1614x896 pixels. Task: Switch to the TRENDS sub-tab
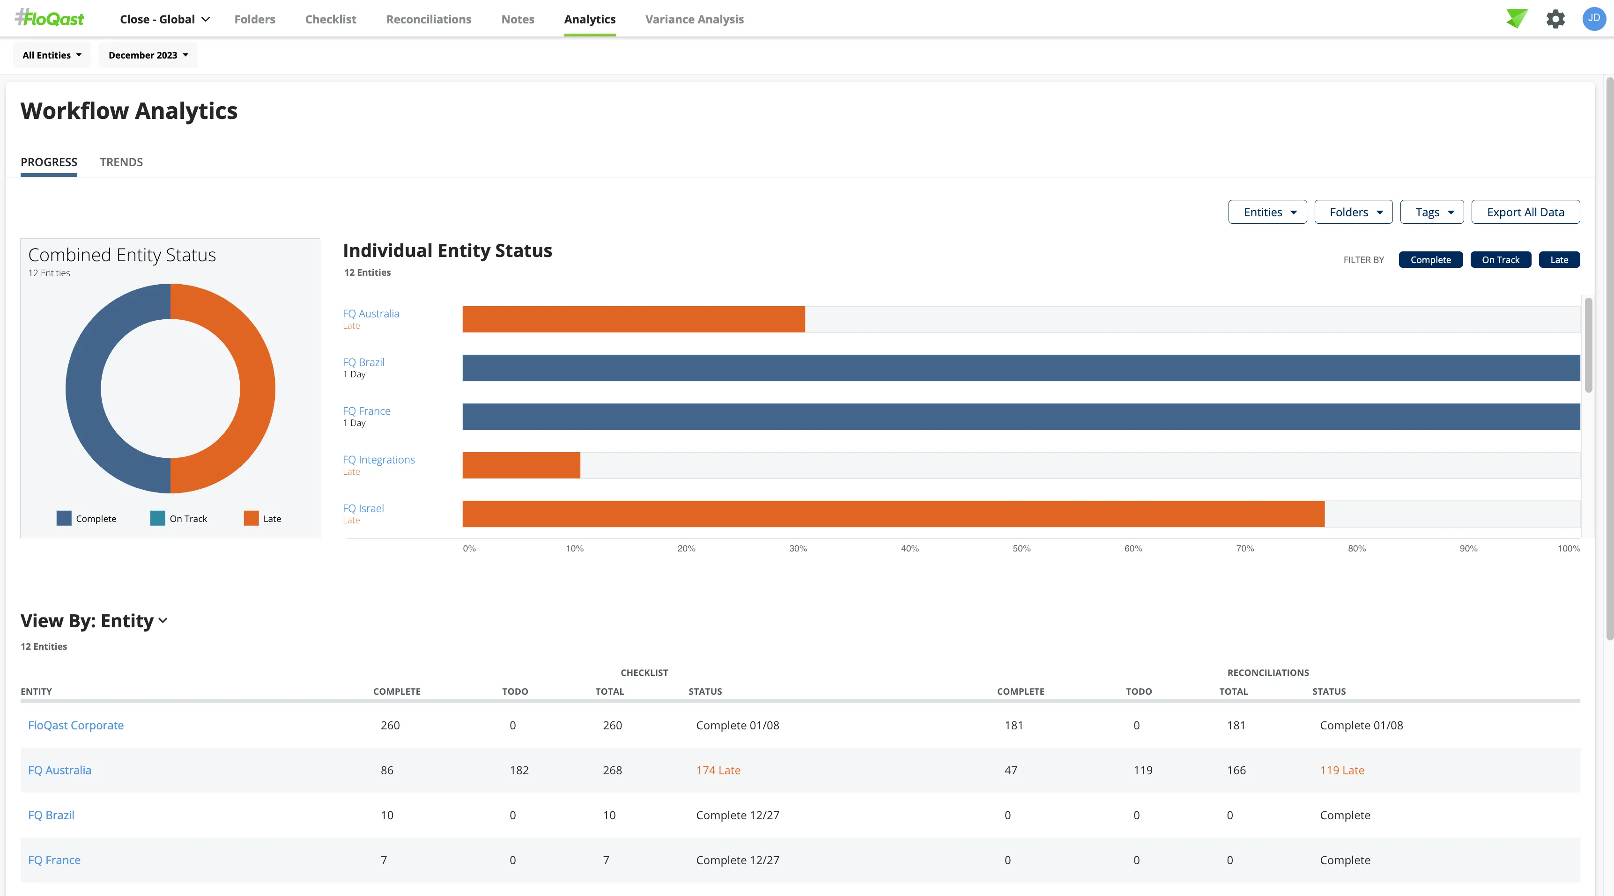pos(121,162)
